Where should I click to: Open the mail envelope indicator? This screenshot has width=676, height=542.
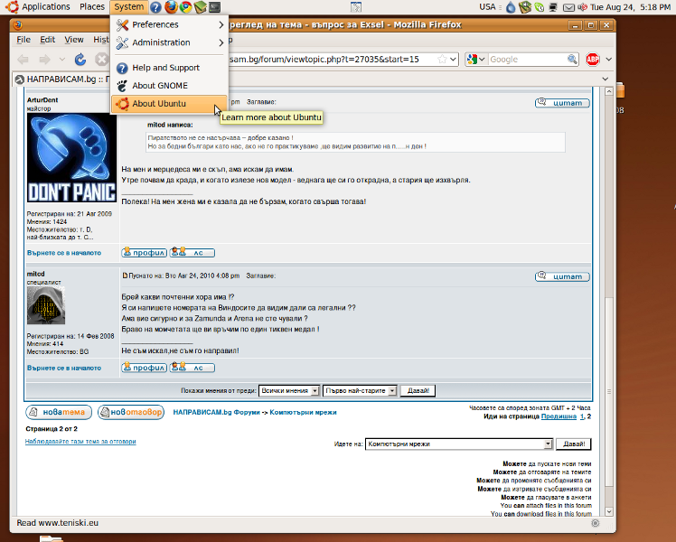(x=569, y=7)
